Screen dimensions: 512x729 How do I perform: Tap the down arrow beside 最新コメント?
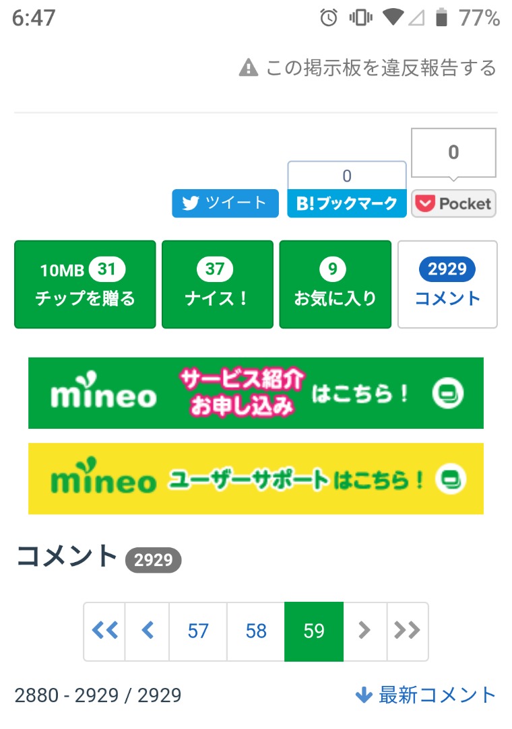point(364,695)
